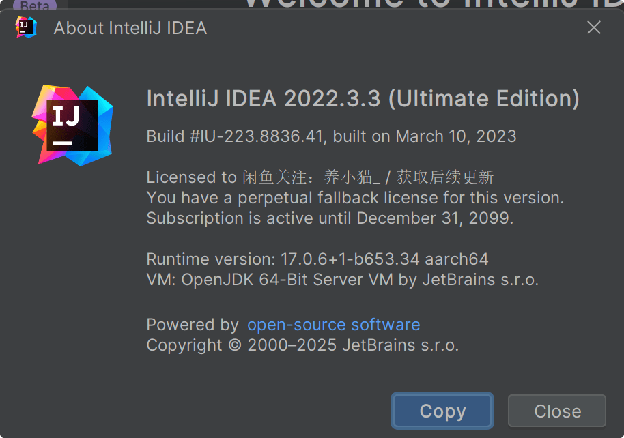This screenshot has width=624, height=438.
Task: Open the open-source software link
Action: 333,325
